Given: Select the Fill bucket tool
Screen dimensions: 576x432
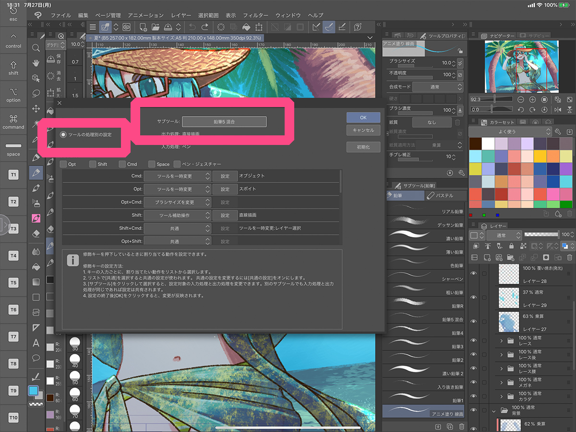Looking at the screenshot, I should tap(36, 266).
